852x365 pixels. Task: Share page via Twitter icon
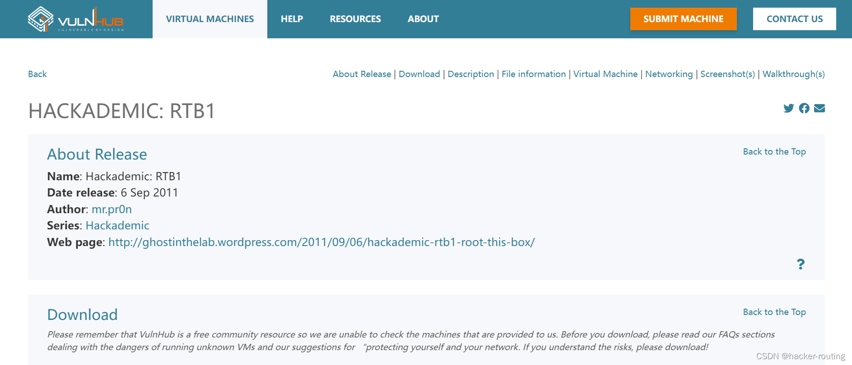click(788, 108)
